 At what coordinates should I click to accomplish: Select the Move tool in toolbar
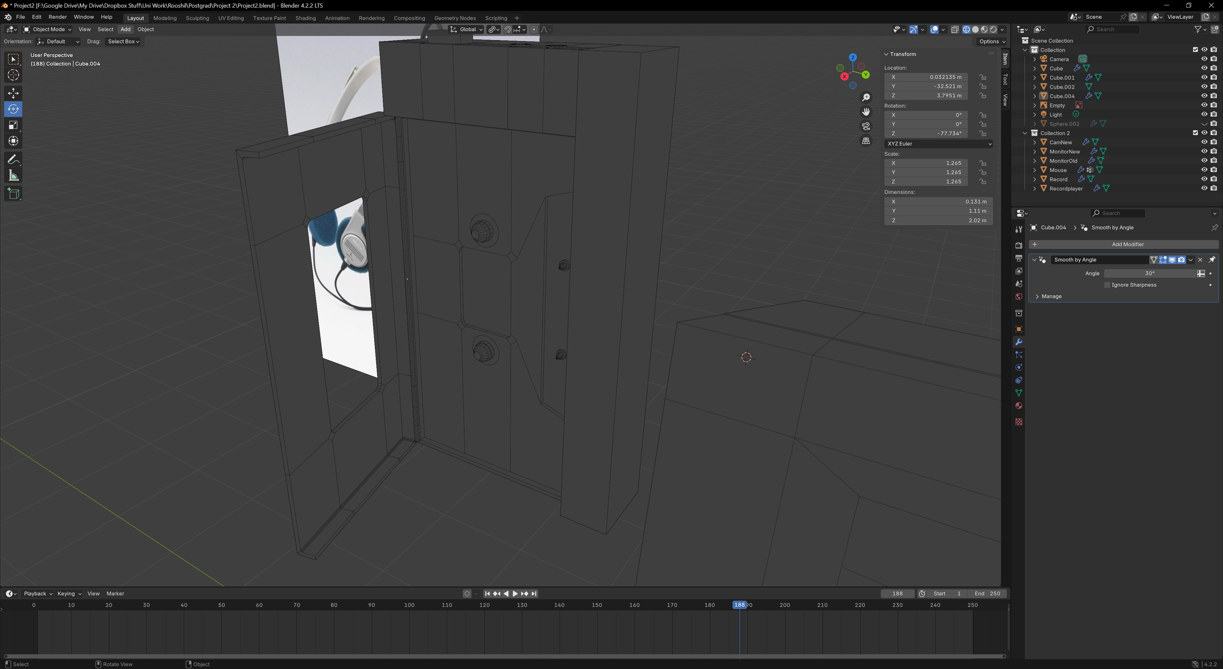[x=13, y=93]
